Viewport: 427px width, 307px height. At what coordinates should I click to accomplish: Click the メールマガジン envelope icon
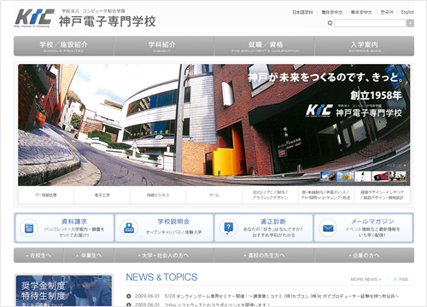(x=328, y=228)
